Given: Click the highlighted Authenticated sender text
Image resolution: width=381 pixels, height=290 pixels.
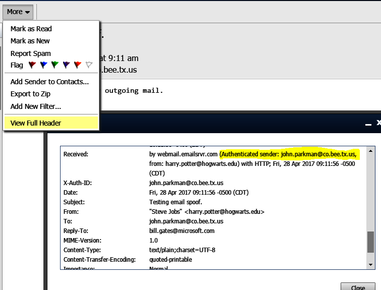Looking at the screenshot, I should pyautogui.click(x=289, y=154).
